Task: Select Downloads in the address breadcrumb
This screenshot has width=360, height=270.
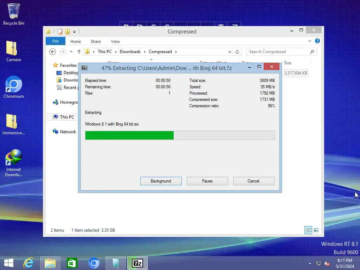Action: click(x=130, y=52)
